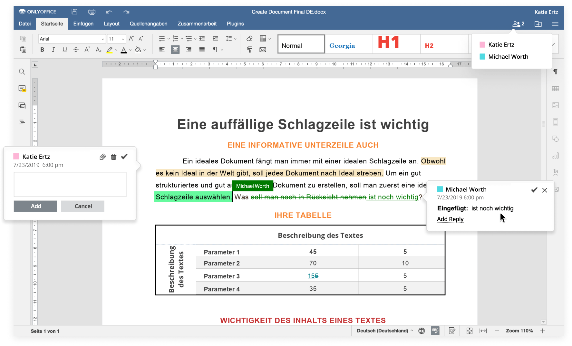The height and width of the screenshot is (346, 572).
Task: Select center text alignment
Action: [175, 50]
